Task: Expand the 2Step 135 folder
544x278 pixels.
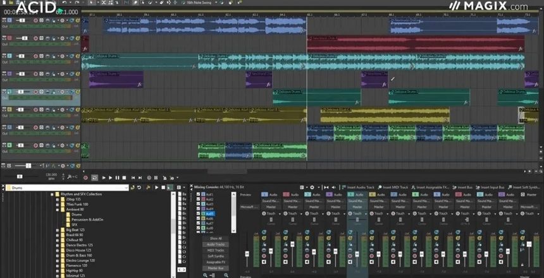Action: [57, 199]
